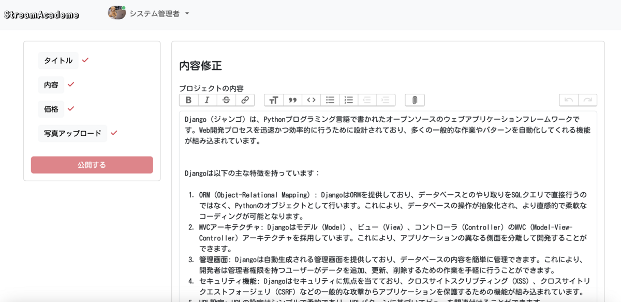Attach a file with the paperclip icon

pyautogui.click(x=415, y=100)
